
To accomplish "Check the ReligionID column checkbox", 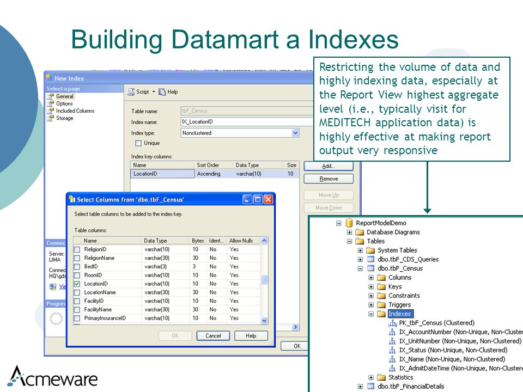I will (x=77, y=249).
